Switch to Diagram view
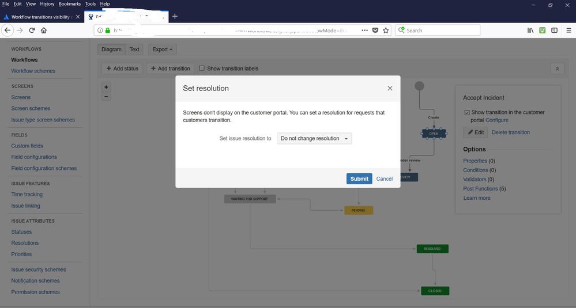Viewport: 576px width, 308px height. 111,50
